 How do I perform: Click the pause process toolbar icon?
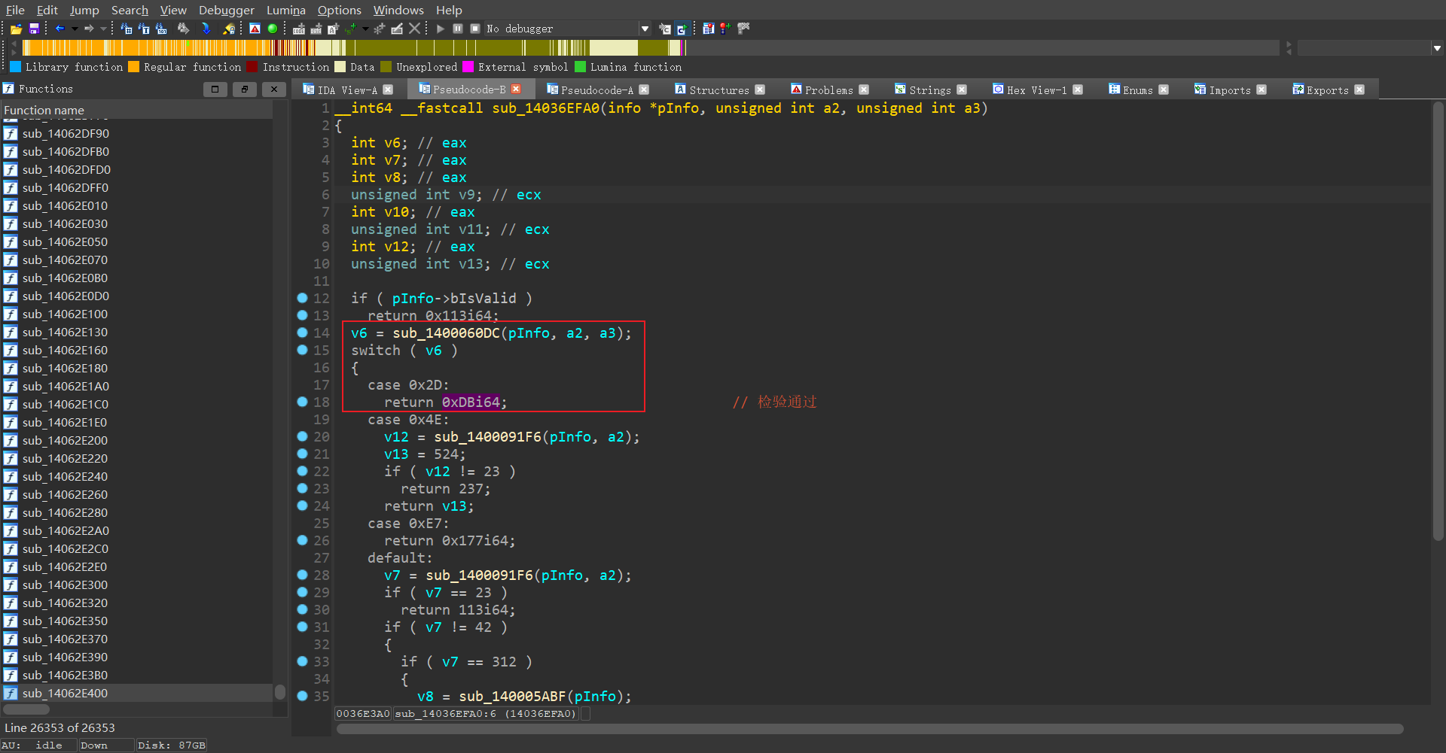click(x=458, y=29)
